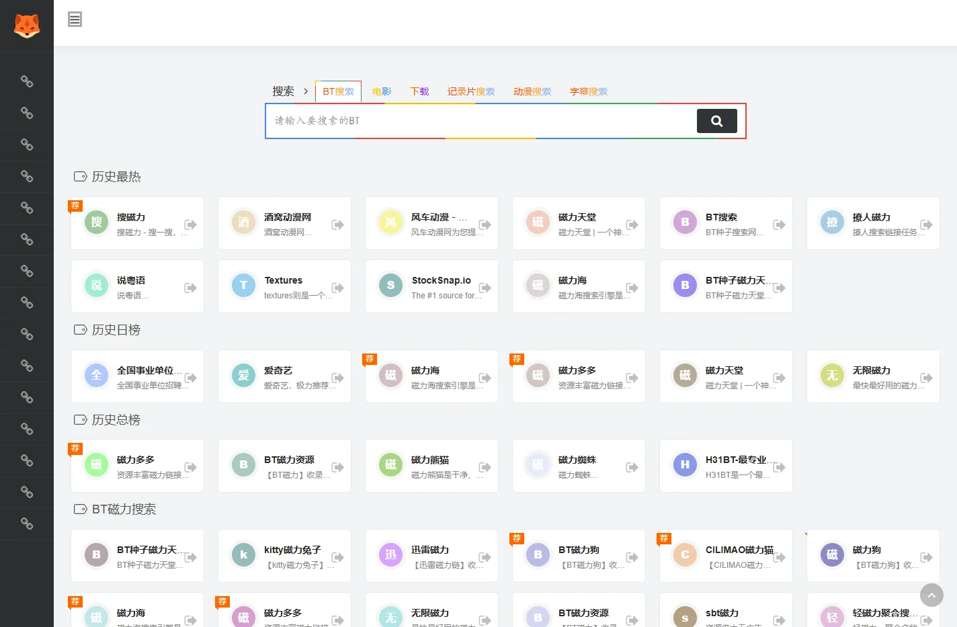This screenshot has width=957, height=627.
Task: Click the first link icon in the sidebar
Action: pyautogui.click(x=27, y=81)
